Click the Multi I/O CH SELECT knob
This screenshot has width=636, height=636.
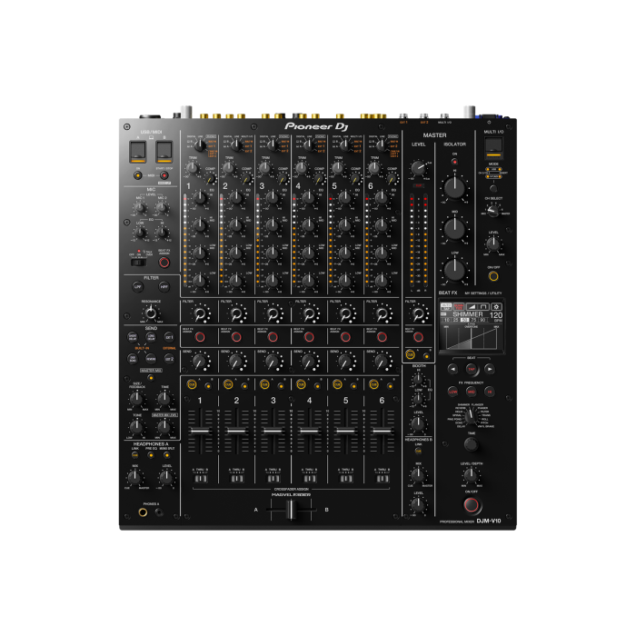coord(493,211)
